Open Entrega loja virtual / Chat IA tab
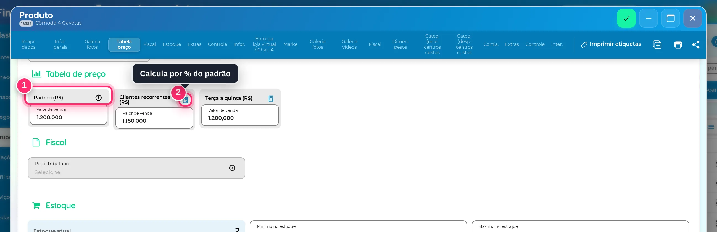The height and width of the screenshot is (232, 717). (264, 44)
